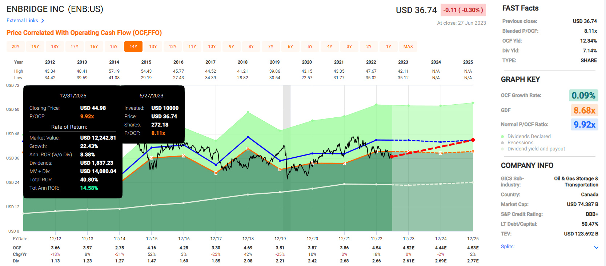The width and height of the screenshot is (606, 266).
Task: Click the Oil & Gas Storage & Transportation text
Action: tap(576, 182)
